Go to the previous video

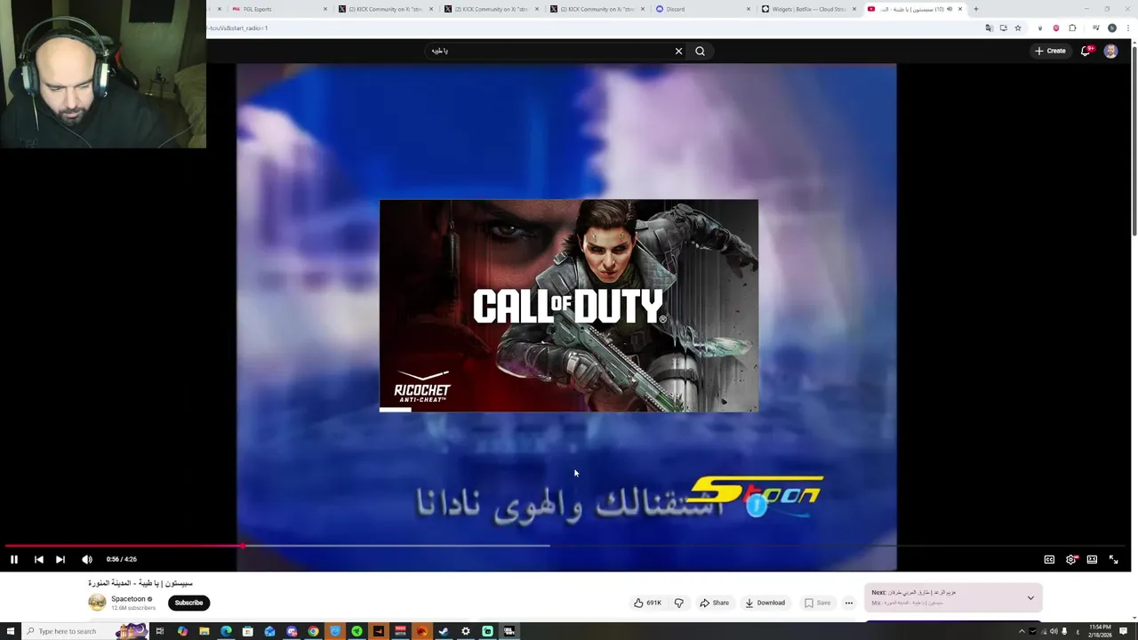38,559
